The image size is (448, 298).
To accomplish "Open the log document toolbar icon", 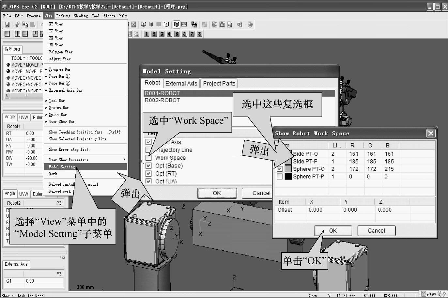I will click(x=229, y=24).
